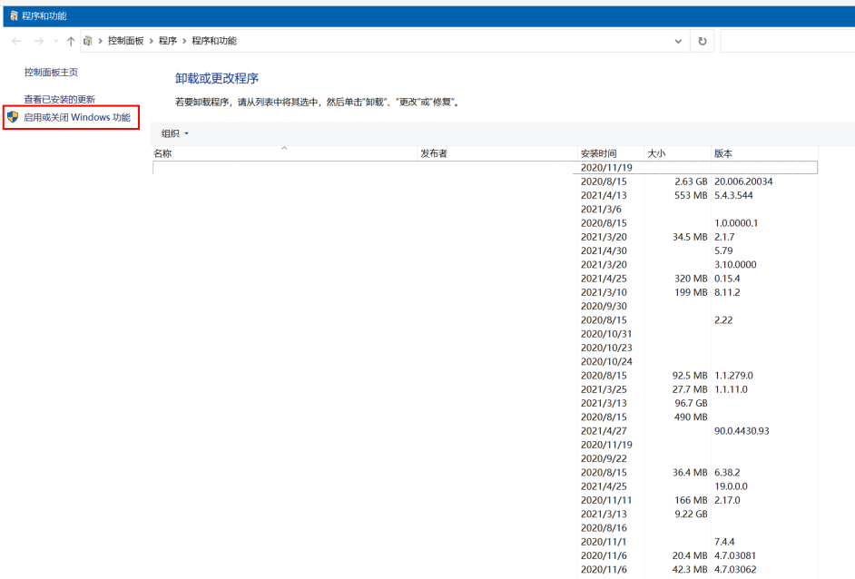Sort programs by the 安装时间 column
Viewport: 855px width, 579px height.
pos(597,153)
